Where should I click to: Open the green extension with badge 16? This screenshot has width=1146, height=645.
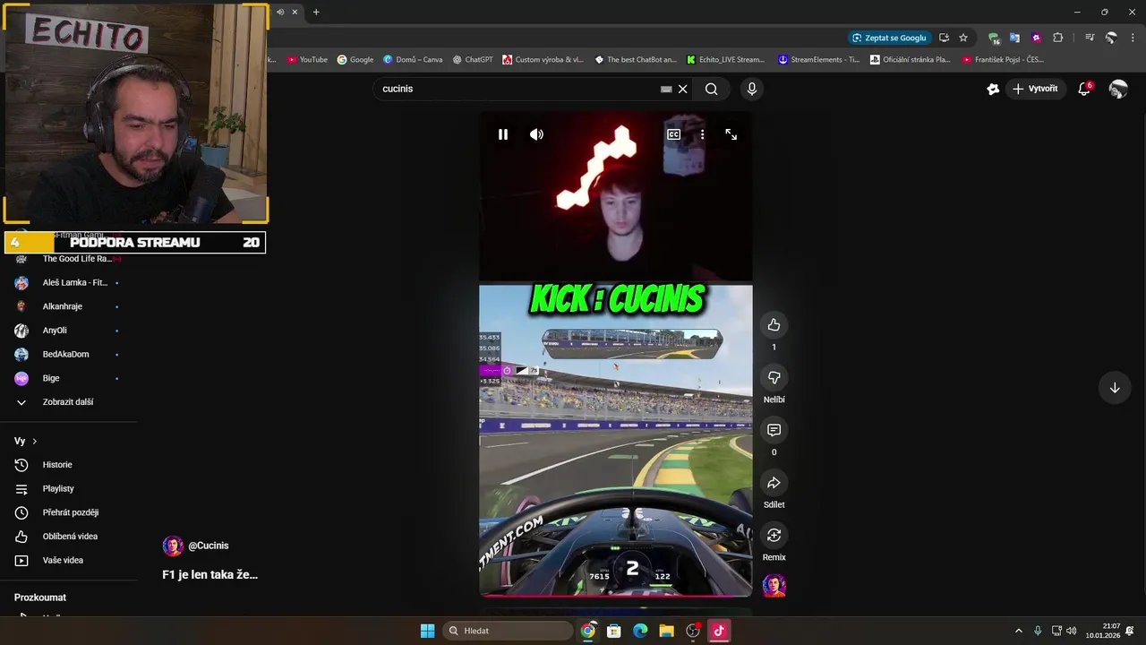tap(994, 38)
